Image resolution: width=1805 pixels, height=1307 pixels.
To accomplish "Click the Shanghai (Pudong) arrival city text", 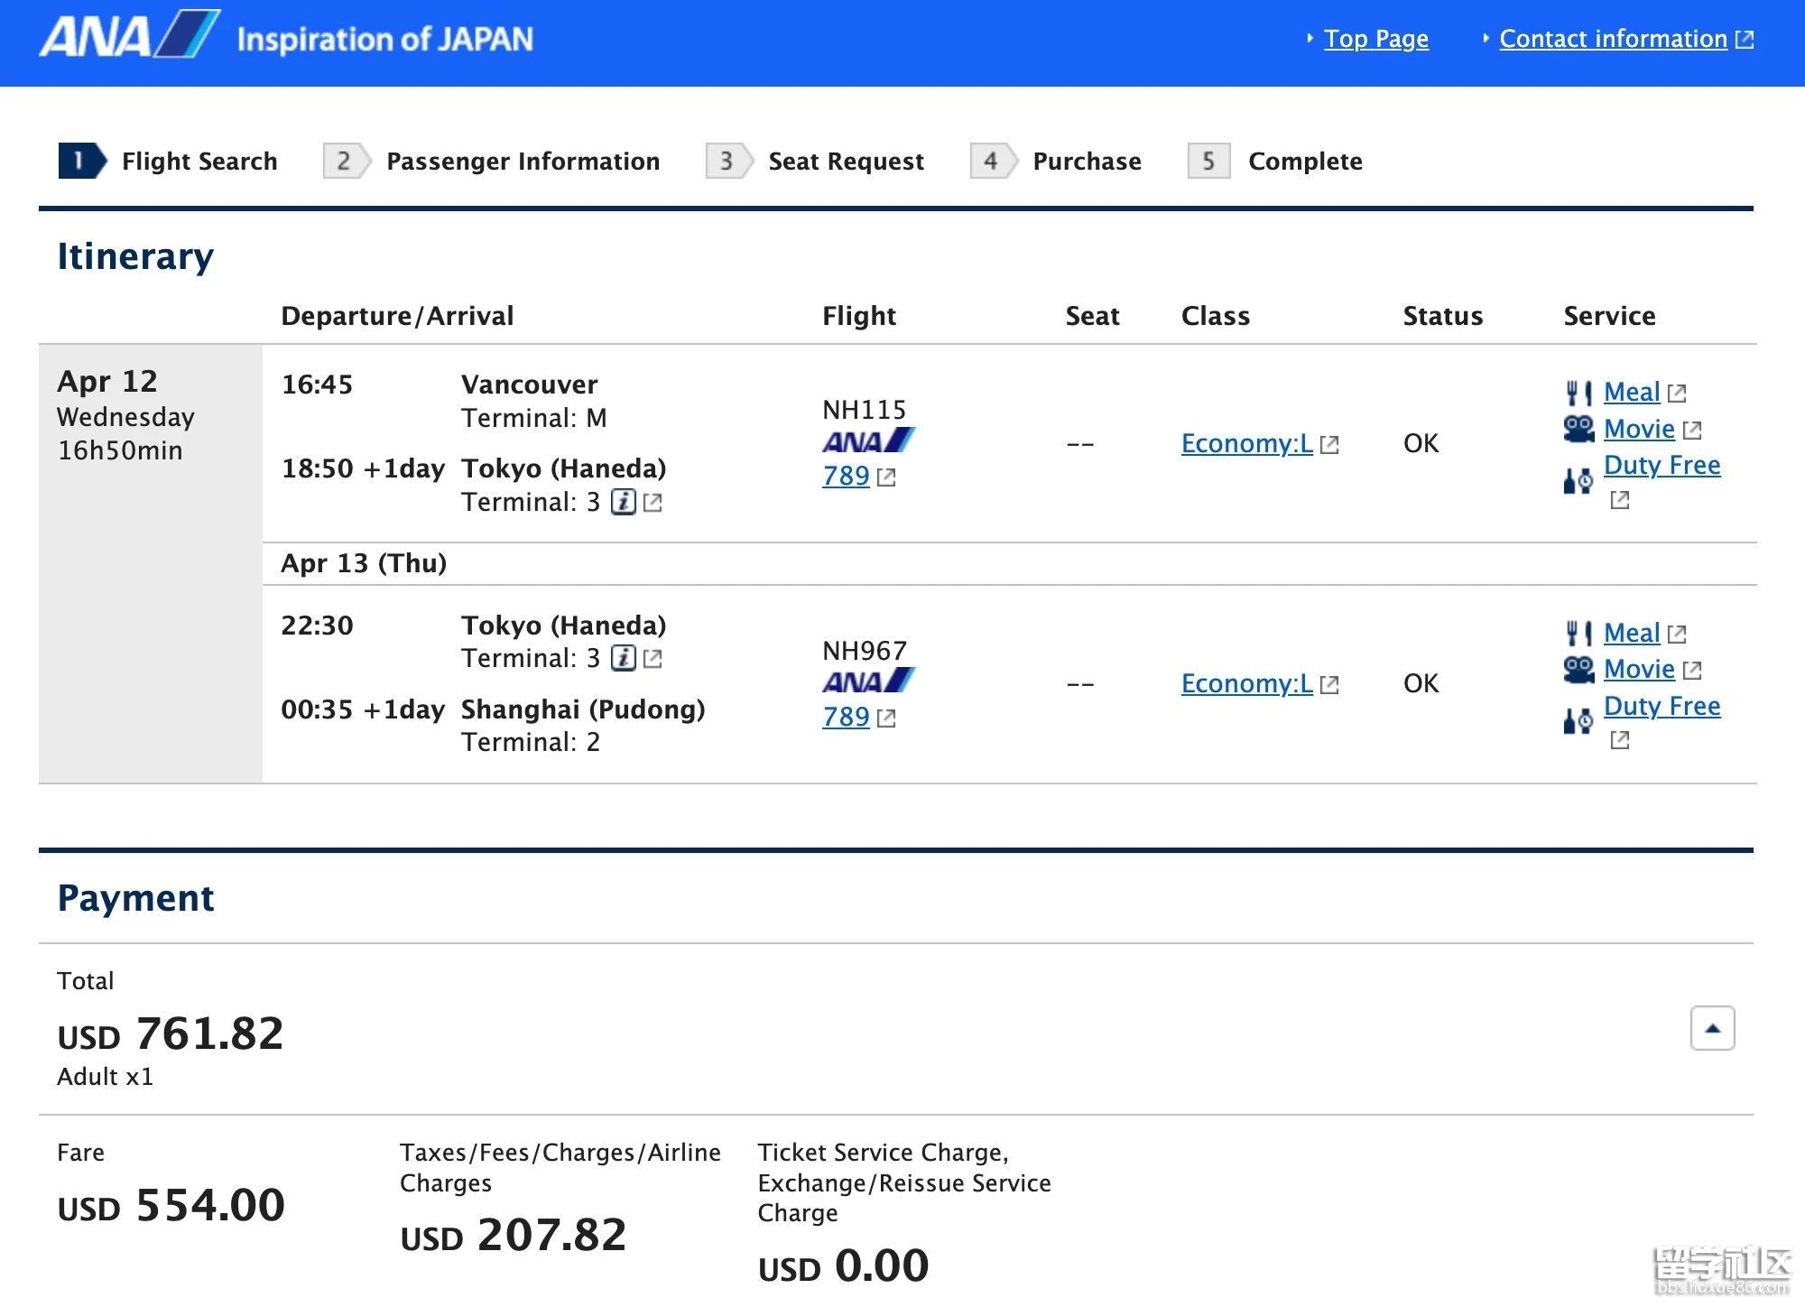I will (x=583, y=709).
